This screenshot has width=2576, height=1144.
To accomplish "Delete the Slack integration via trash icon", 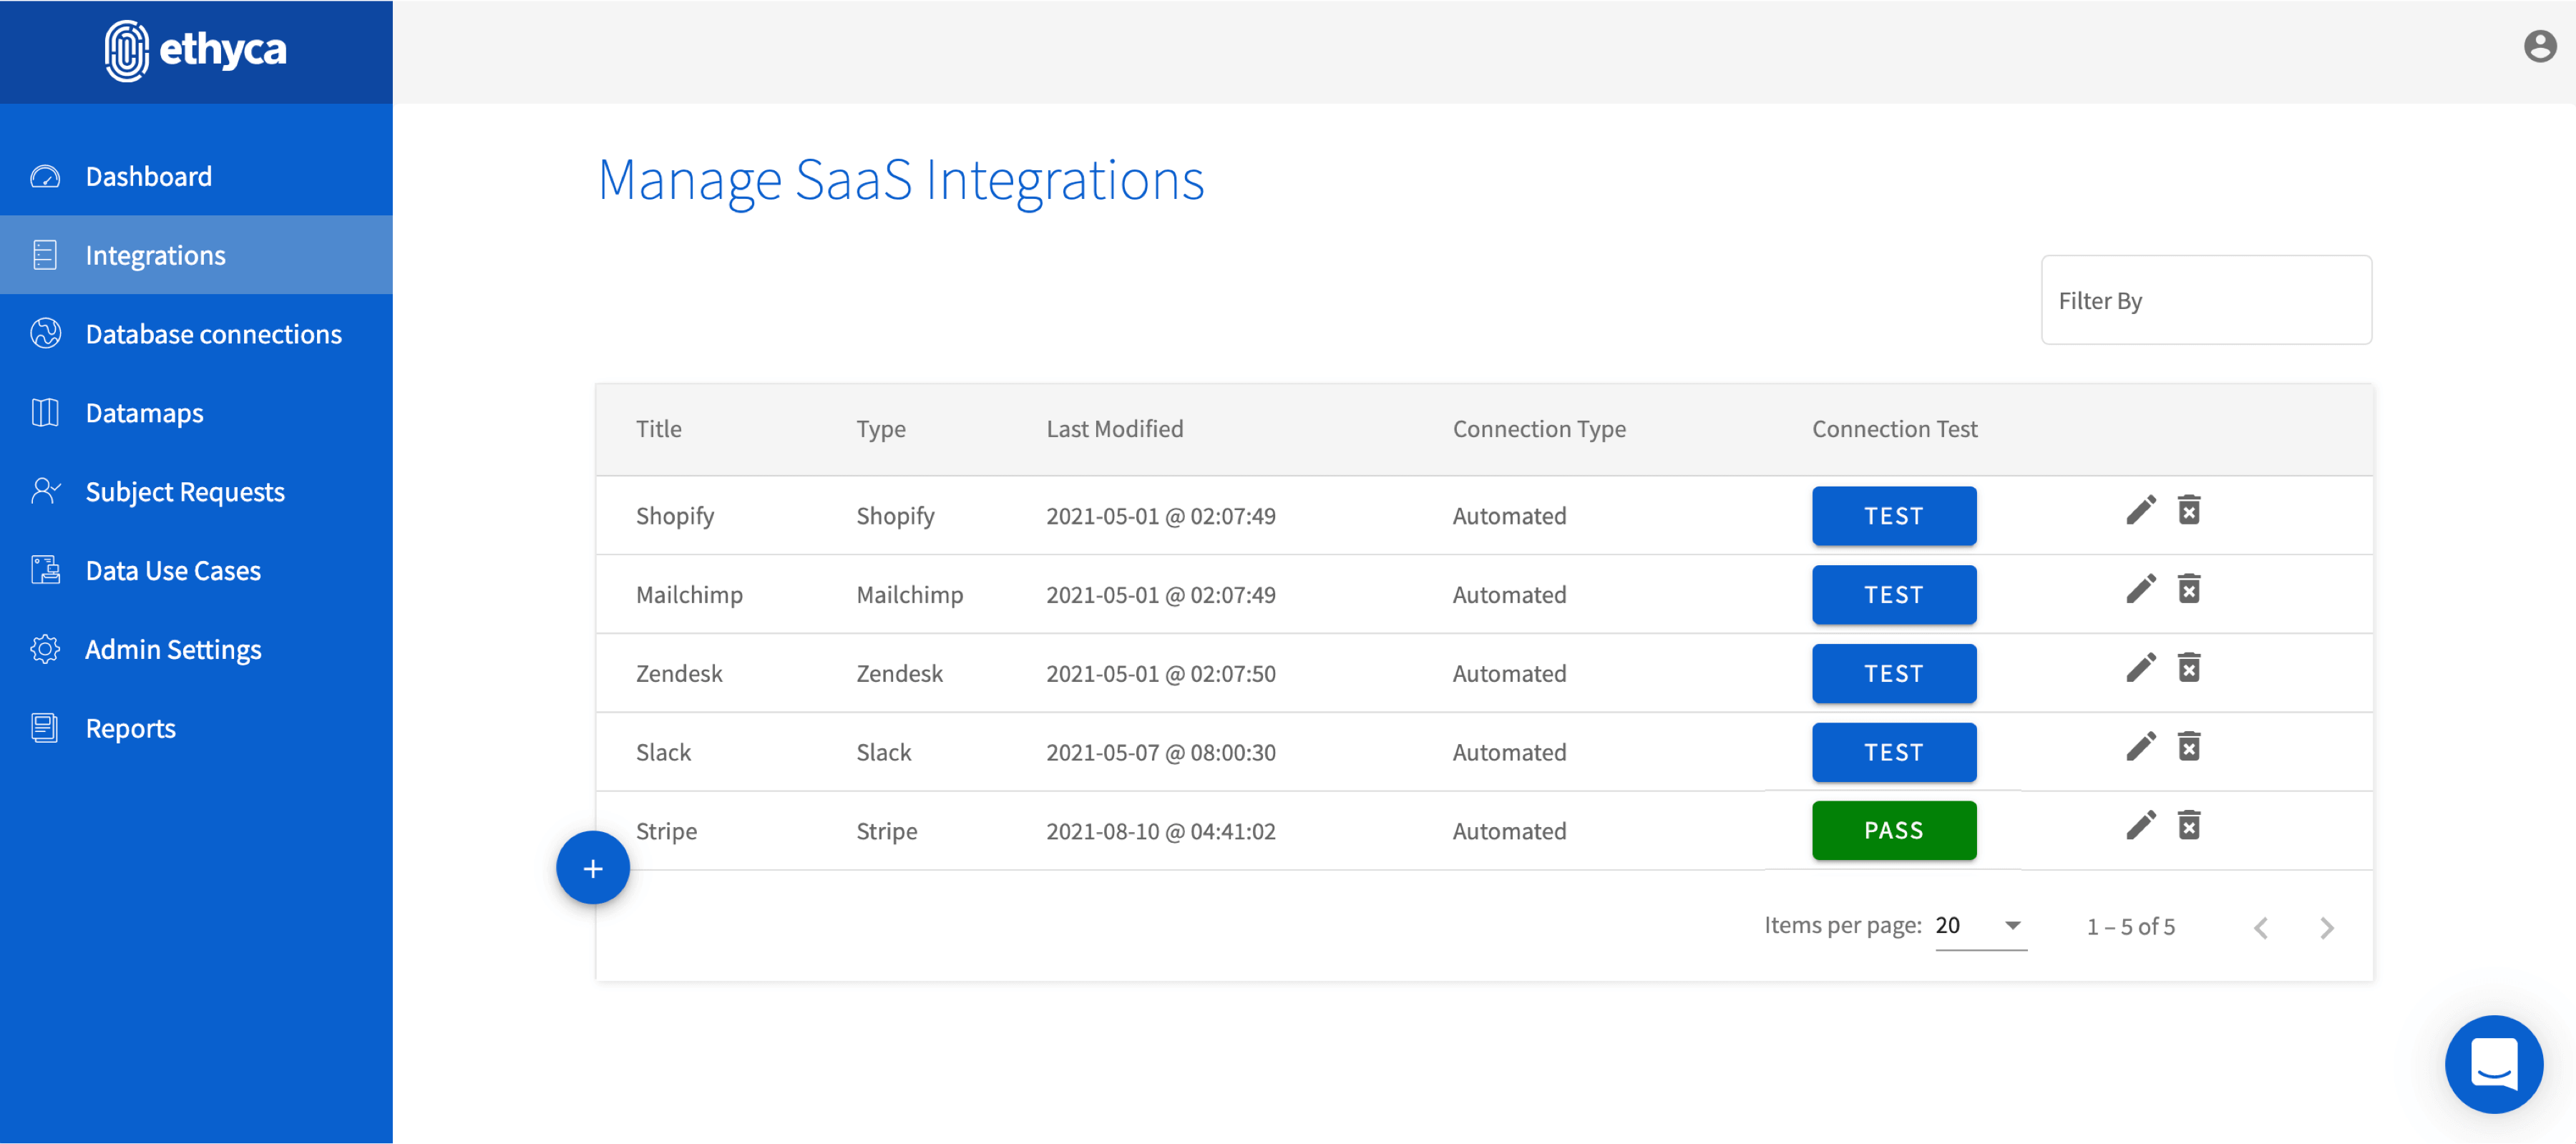I will tap(2189, 747).
